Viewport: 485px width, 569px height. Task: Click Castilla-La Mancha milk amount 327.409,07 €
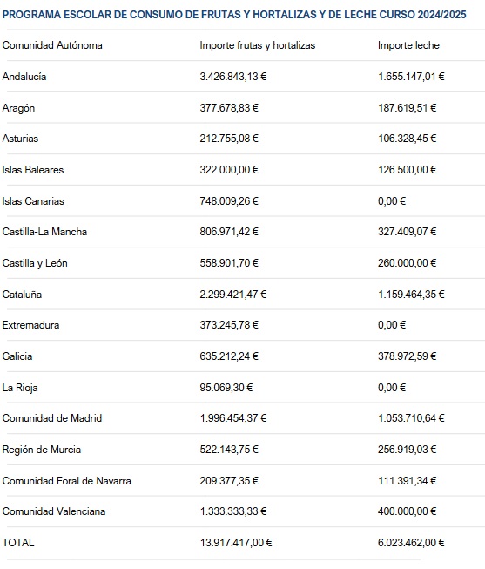tap(407, 232)
